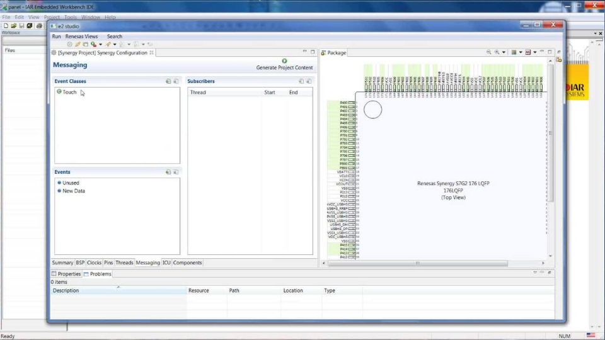Click the remove Subscriber icon
Screen dimensions: 605x340
(309, 81)
